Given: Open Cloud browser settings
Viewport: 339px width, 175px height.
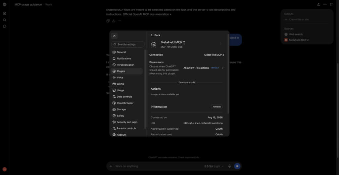Looking at the screenshot, I should tap(126, 103).
